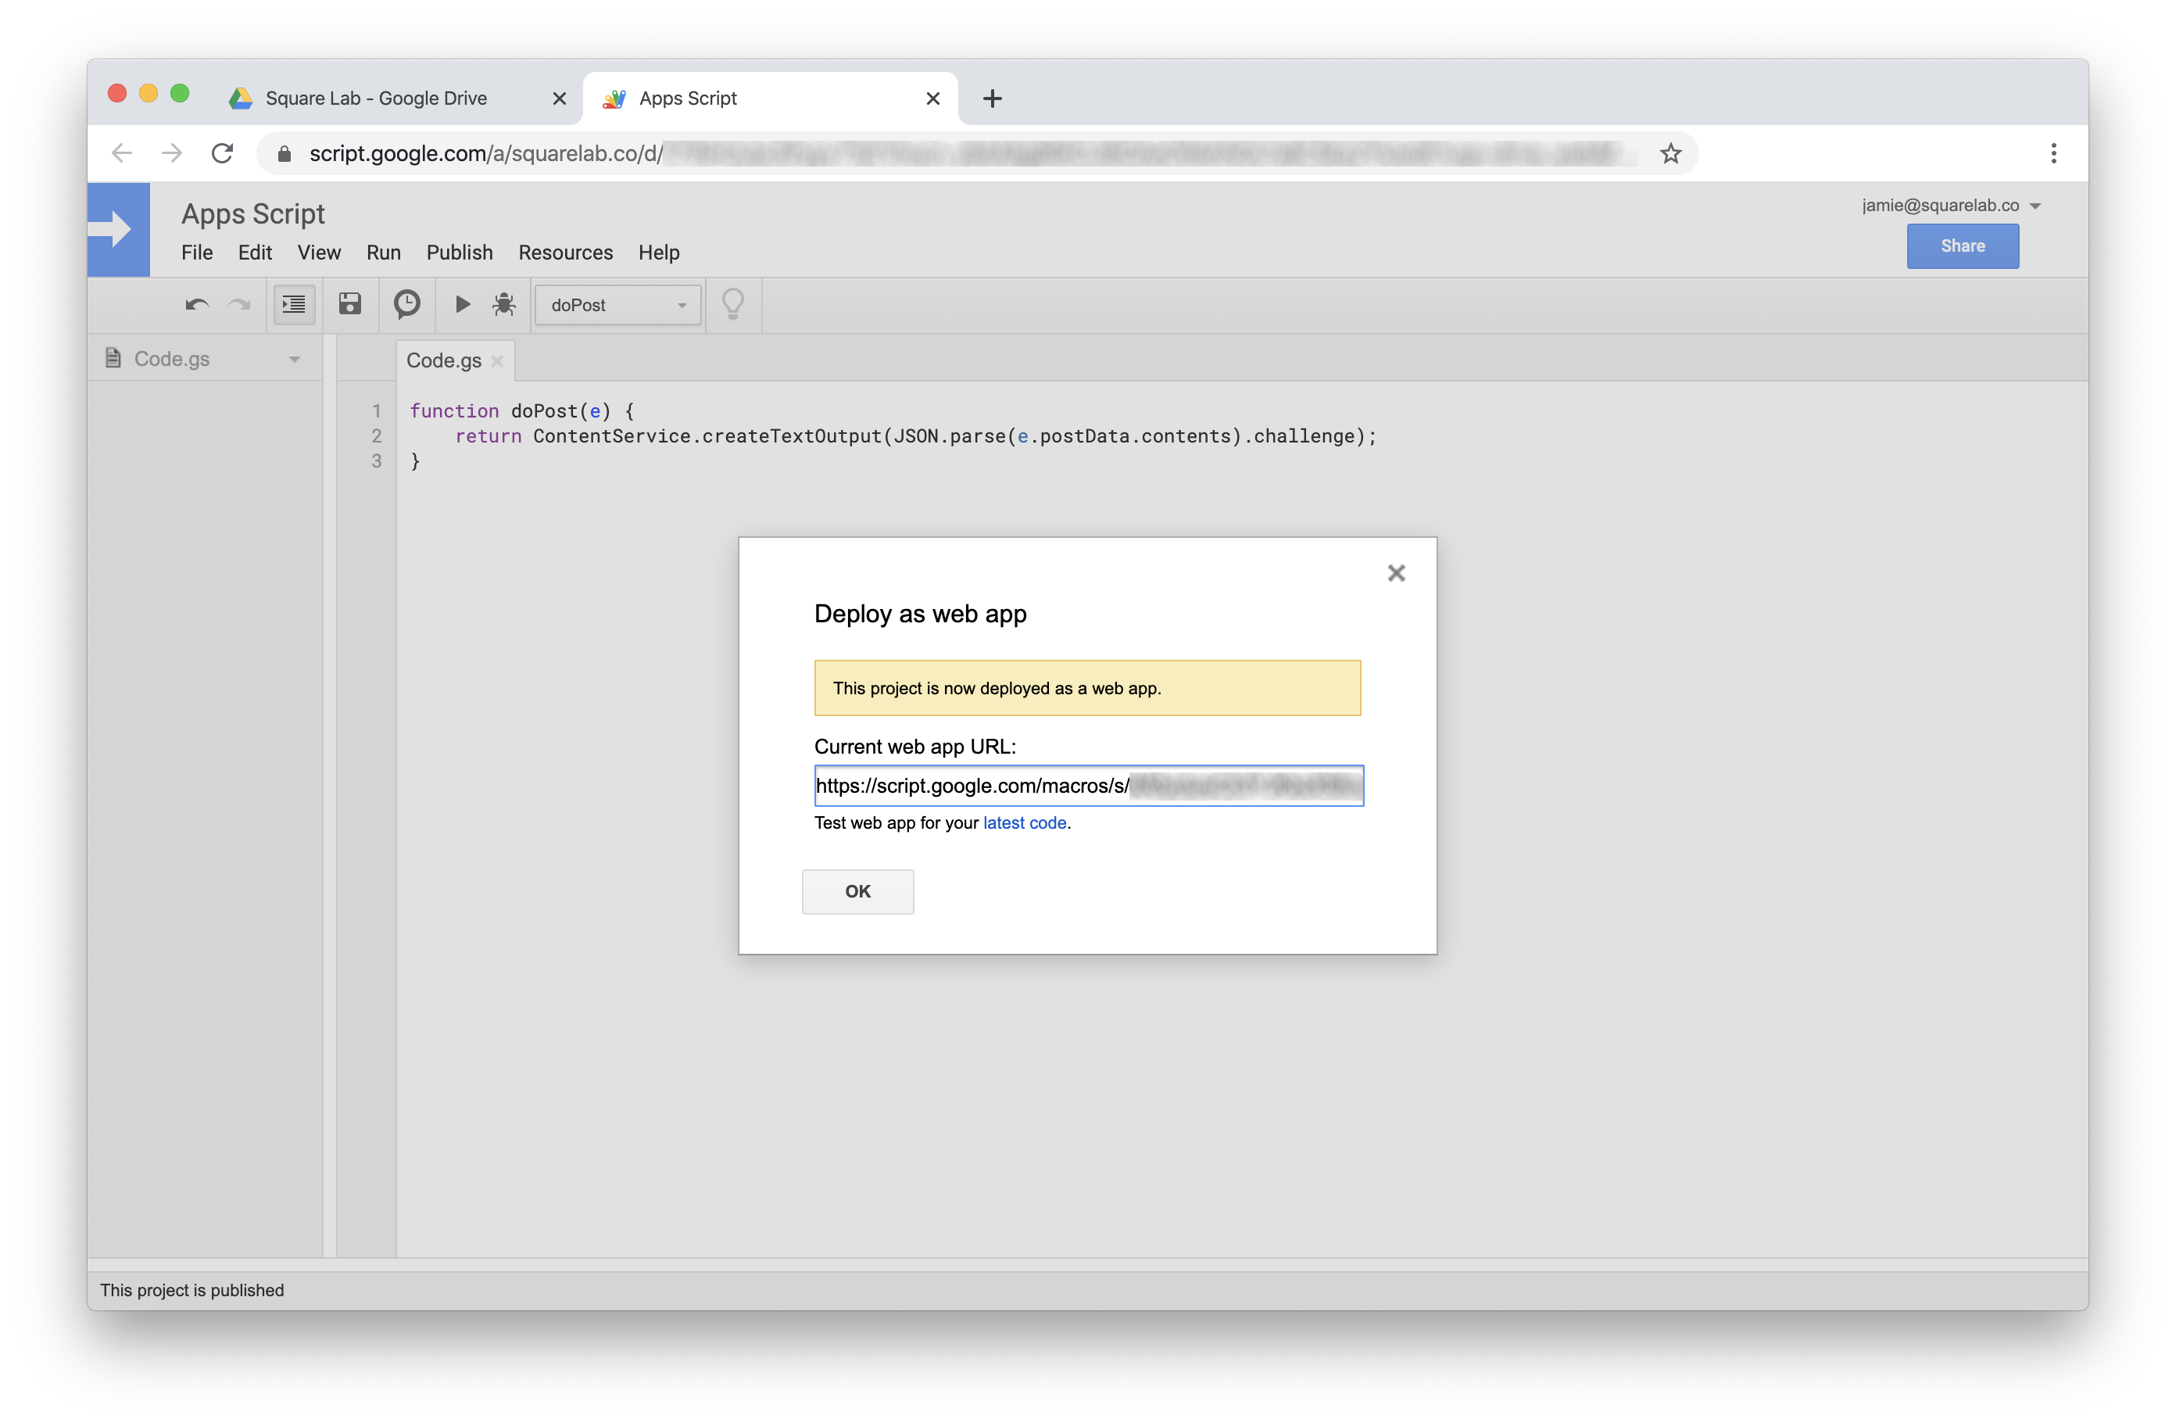Select the web app URL input field
2176x1426 pixels.
pyautogui.click(x=1086, y=785)
